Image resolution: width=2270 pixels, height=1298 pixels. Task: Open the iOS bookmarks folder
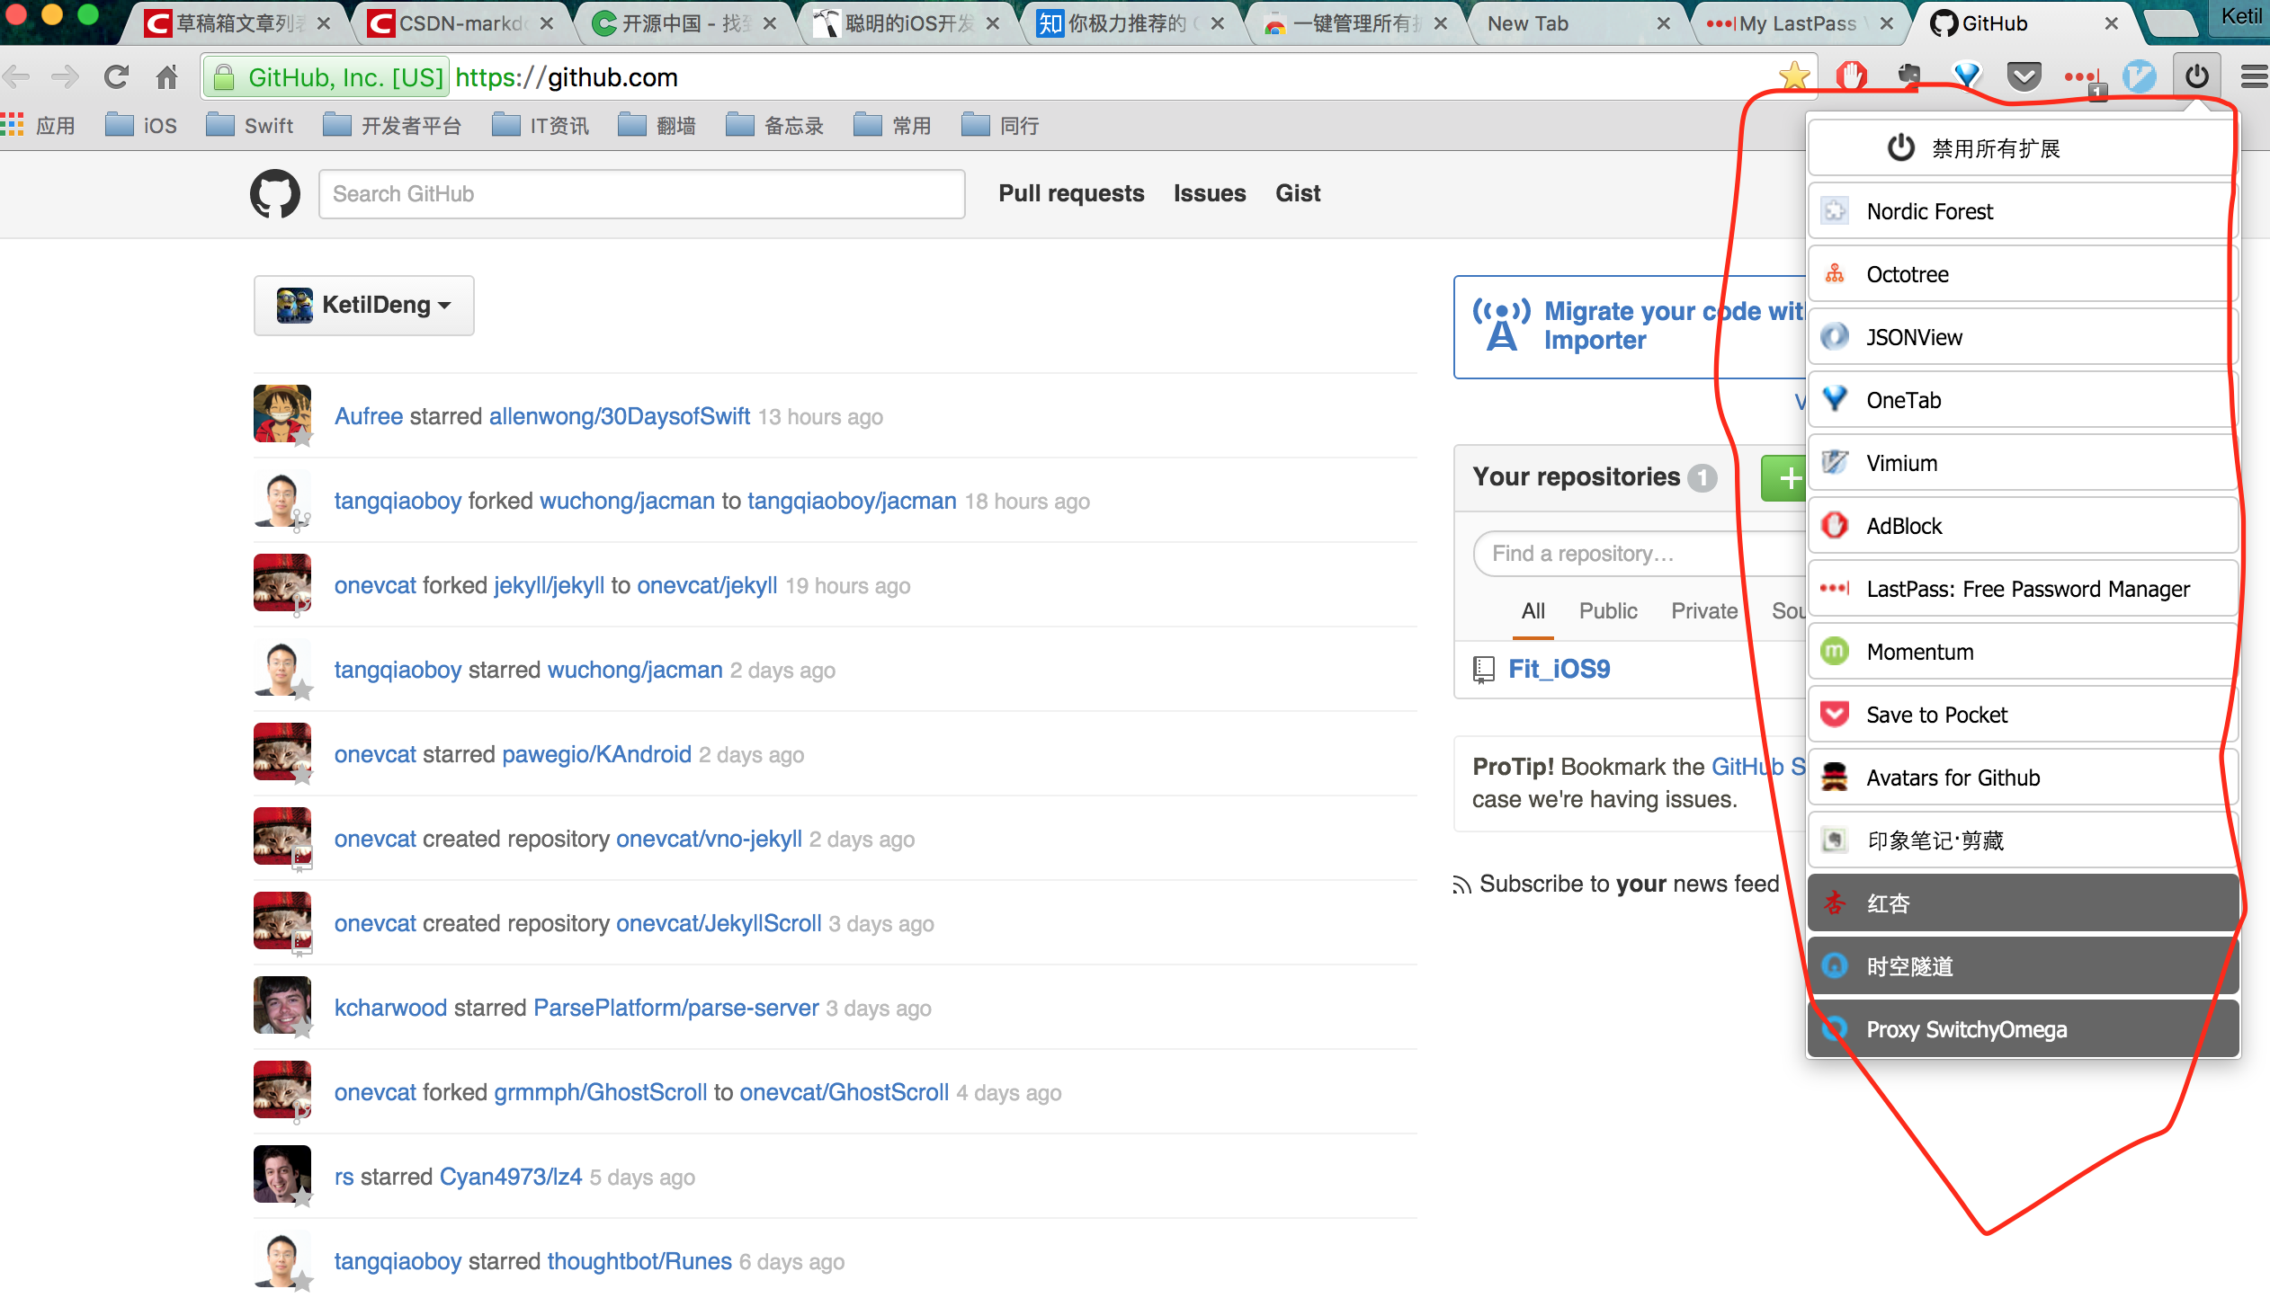tap(141, 126)
